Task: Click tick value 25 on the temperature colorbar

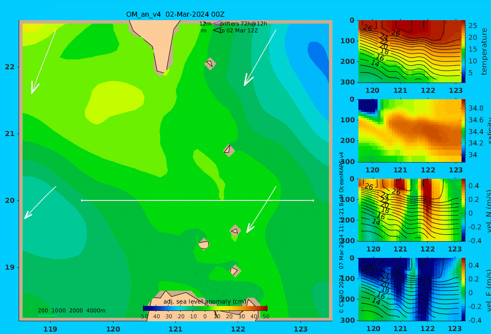Action: point(472,26)
